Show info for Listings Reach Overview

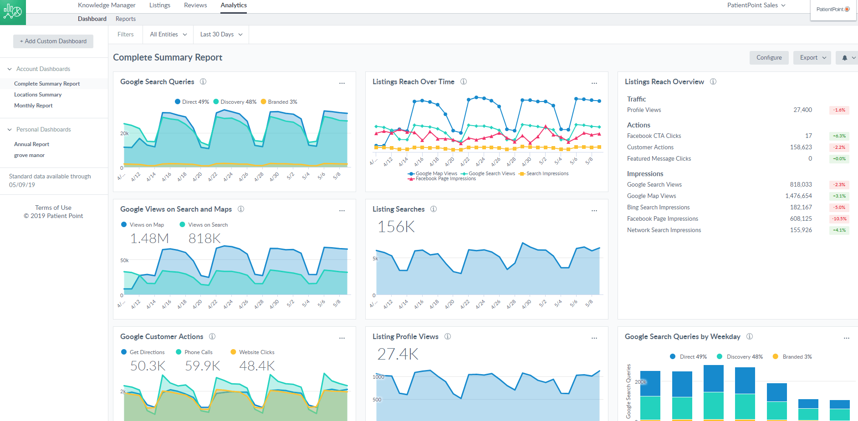[x=713, y=82]
